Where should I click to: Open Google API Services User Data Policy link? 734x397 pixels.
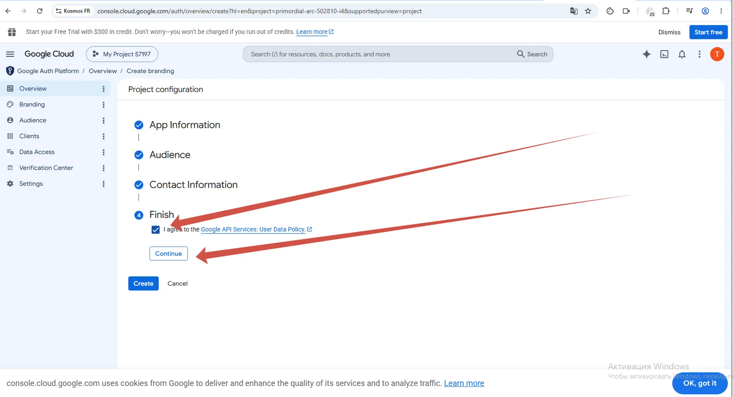point(256,230)
